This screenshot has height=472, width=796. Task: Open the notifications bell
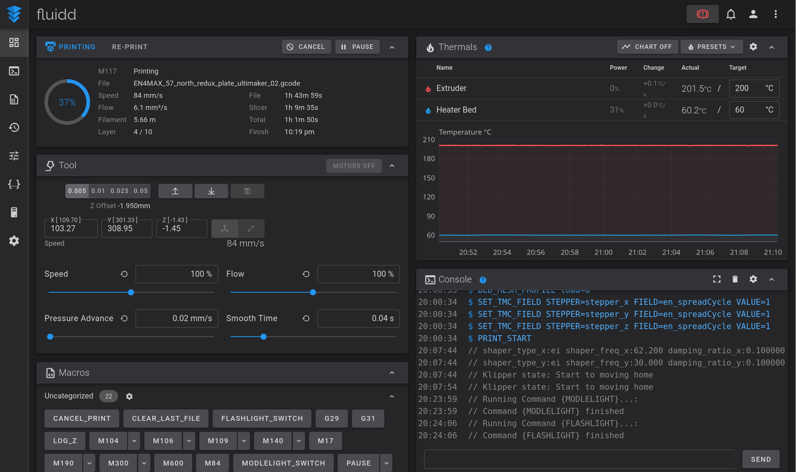click(x=731, y=14)
